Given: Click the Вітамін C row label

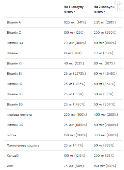Looking at the screenshot, I should click(14, 33).
